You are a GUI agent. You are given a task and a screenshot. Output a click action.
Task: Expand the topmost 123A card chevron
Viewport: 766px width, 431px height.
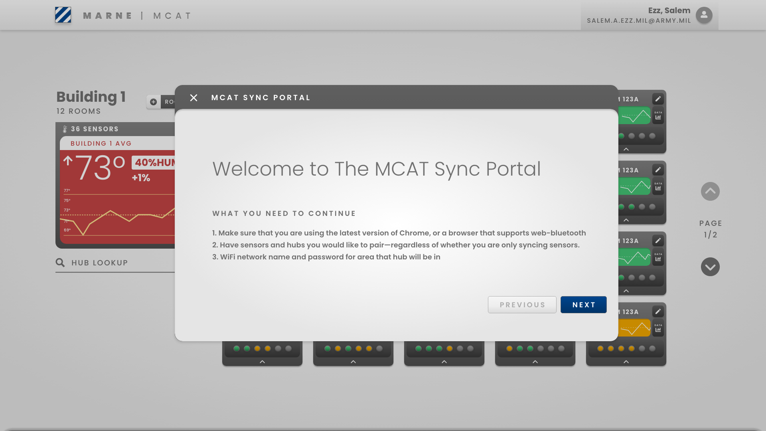click(626, 149)
